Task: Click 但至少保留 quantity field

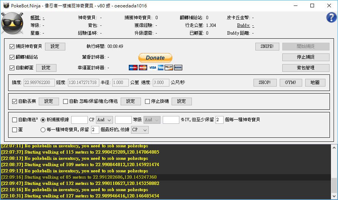Action: (220, 120)
